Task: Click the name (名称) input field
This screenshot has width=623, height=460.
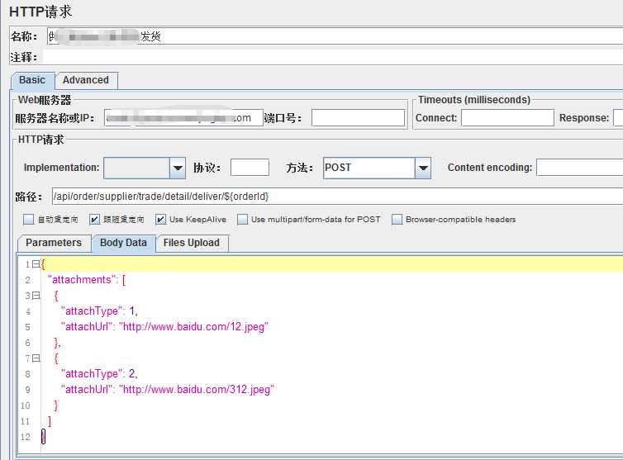Action: pos(335,36)
